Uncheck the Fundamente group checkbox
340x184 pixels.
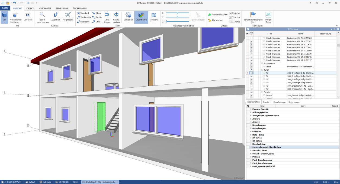click(251, 63)
